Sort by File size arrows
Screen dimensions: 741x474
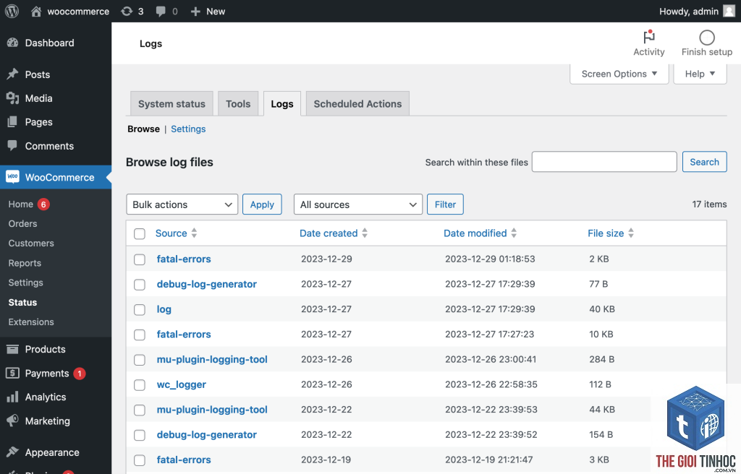[x=631, y=233]
